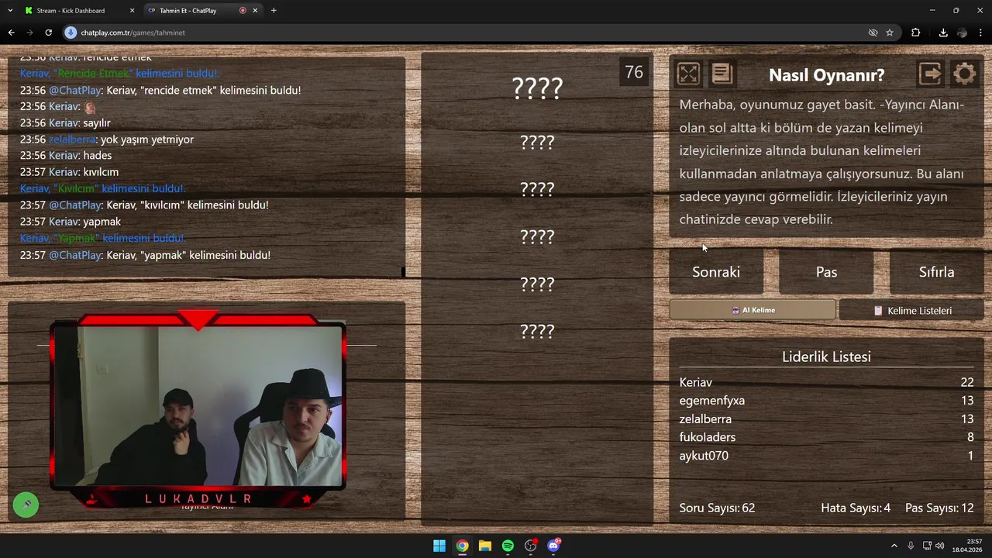Click the AI Kelime button
Screen dimensions: 992x558
pos(753,310)
